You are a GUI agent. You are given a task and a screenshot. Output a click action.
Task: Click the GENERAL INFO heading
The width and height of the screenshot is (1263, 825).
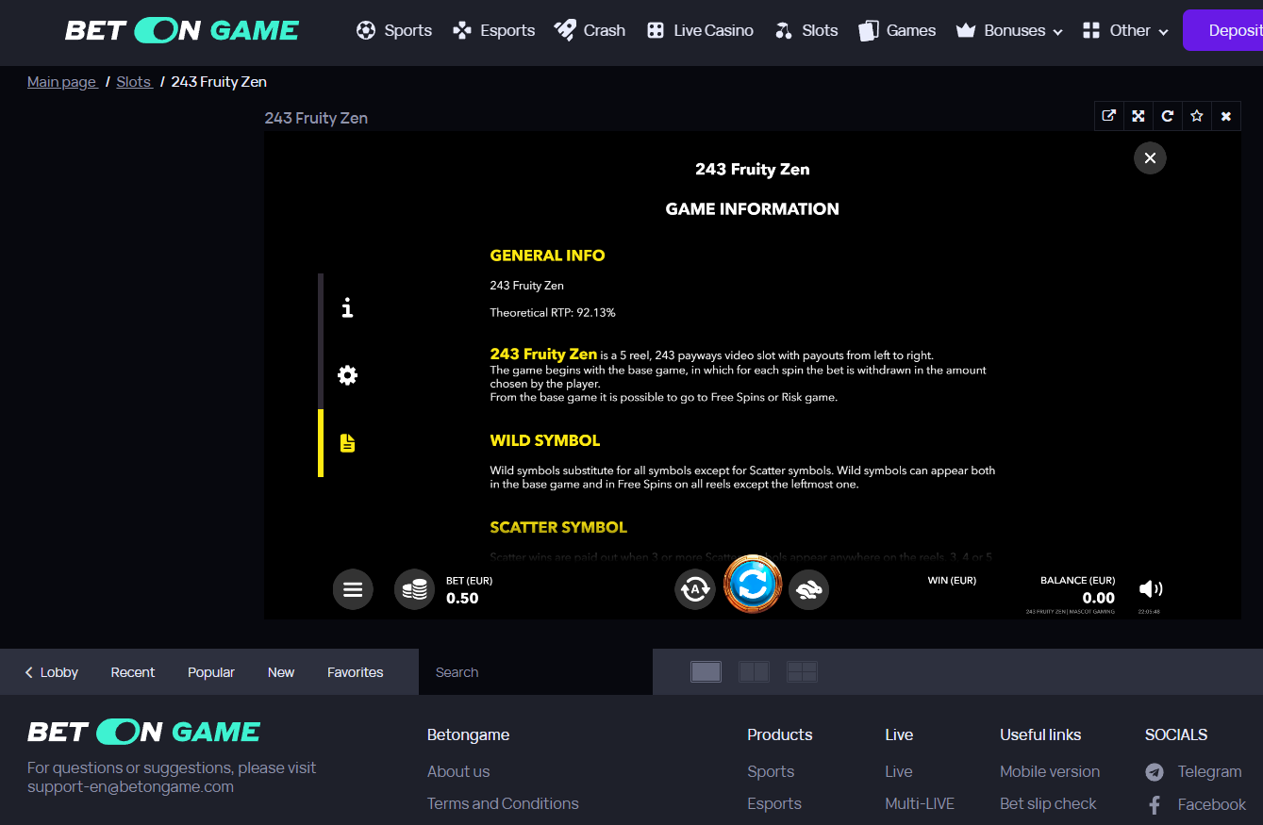tap(547, 256)
